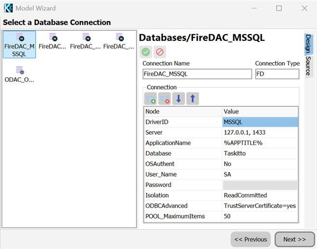Screen dimensions: 317x249
Task: Click the User_Name value SA
Action: click(260, 174)
